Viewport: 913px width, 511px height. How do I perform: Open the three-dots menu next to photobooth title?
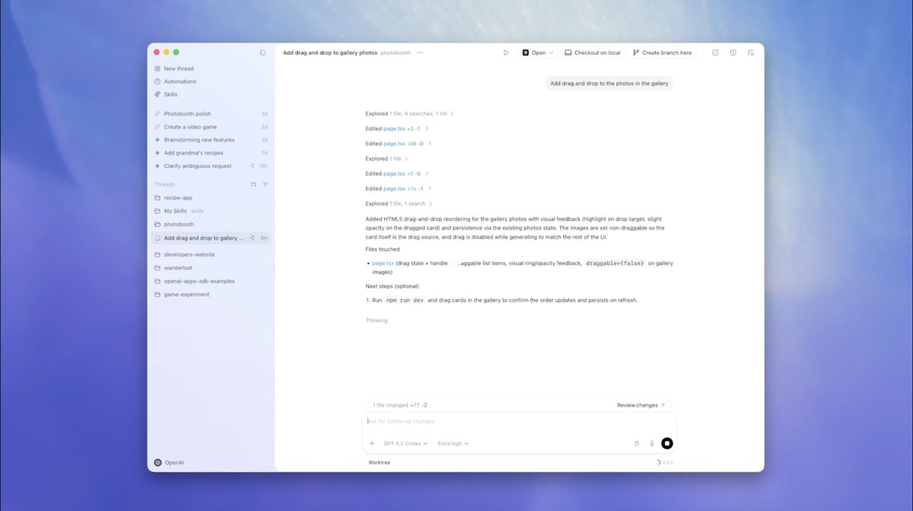(x=419, y=52)
